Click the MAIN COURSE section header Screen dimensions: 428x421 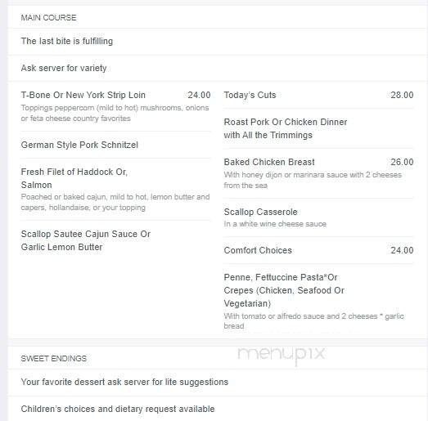48,18
